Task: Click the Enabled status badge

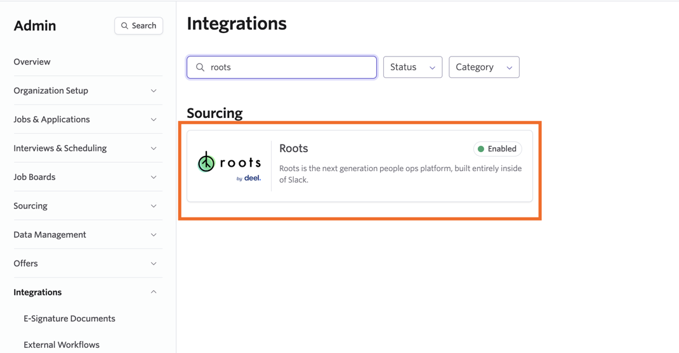Action: (498, 149)
